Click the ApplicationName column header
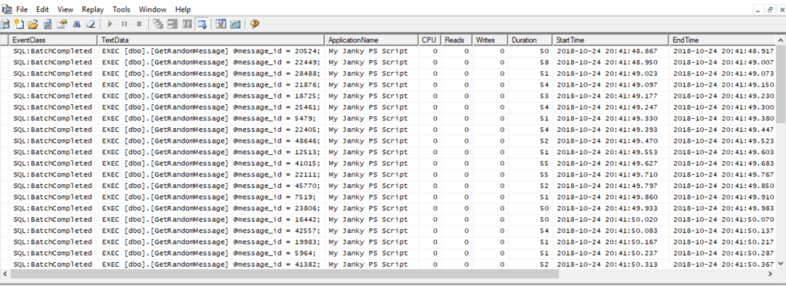This screenshot has width=786, height=286. point(372,40)
